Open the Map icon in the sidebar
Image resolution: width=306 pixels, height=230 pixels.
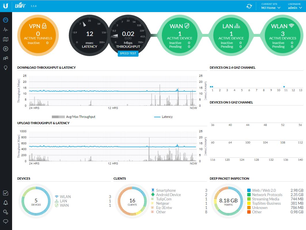click(6, 39)
